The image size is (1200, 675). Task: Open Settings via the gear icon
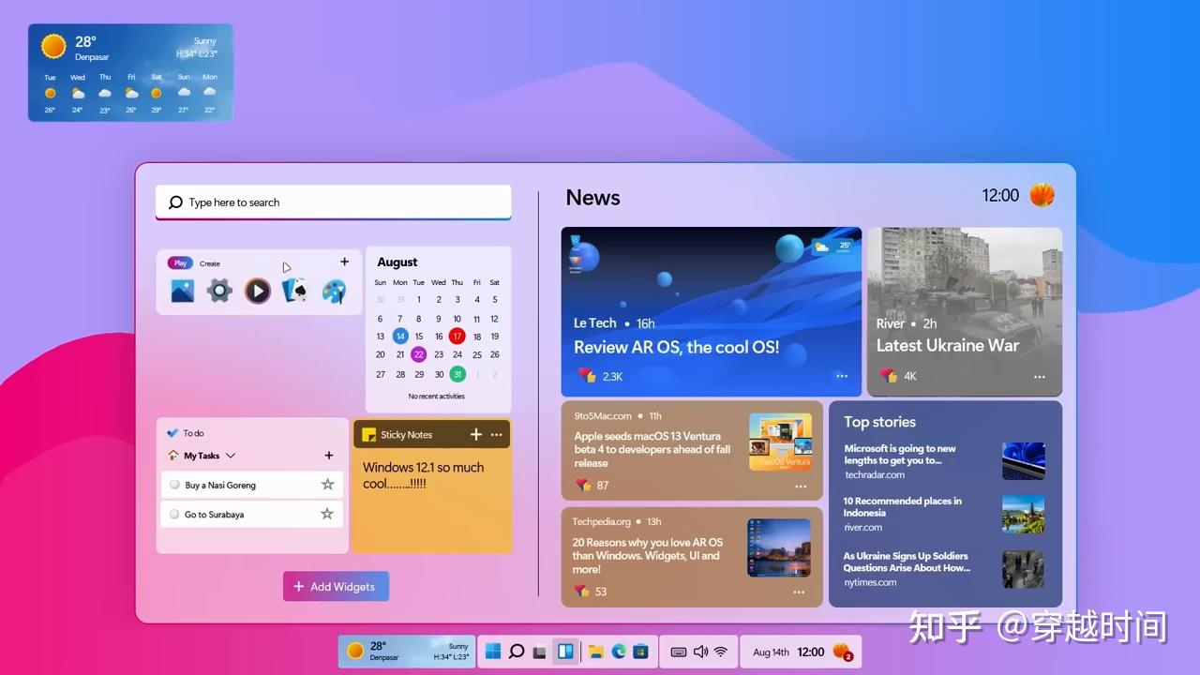point(219,291)
